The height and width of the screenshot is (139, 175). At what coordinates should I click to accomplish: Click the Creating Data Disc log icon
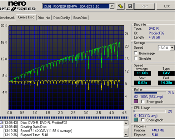1,126
